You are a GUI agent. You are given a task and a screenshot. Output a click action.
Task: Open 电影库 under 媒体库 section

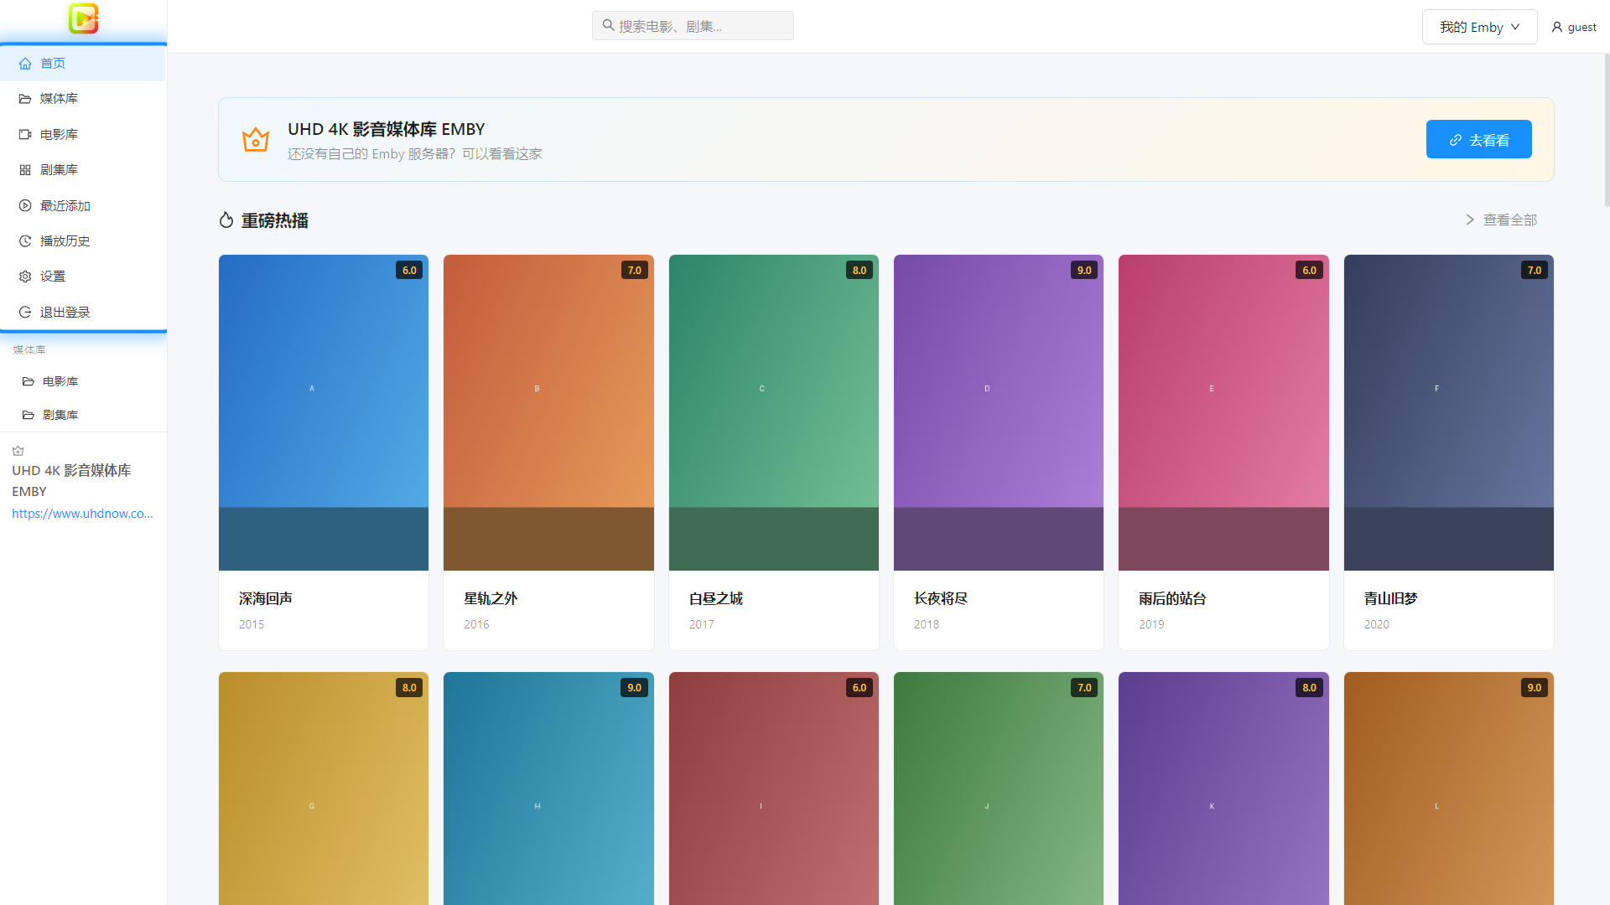[x=82, y=381]
